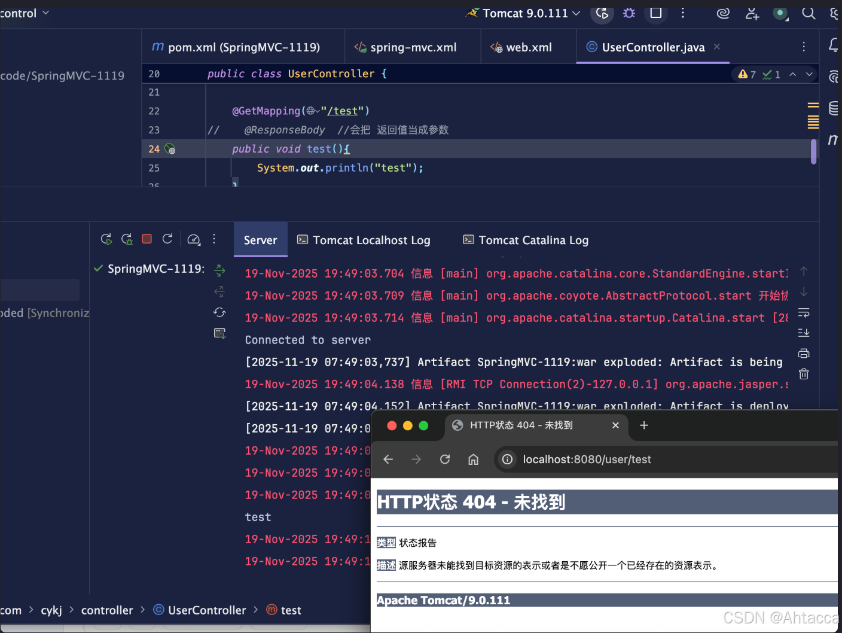The width and height of the screenshot is (842, 633).
Task: Select the SpringMVC-1119 deployment item
Action: [150, 269]
